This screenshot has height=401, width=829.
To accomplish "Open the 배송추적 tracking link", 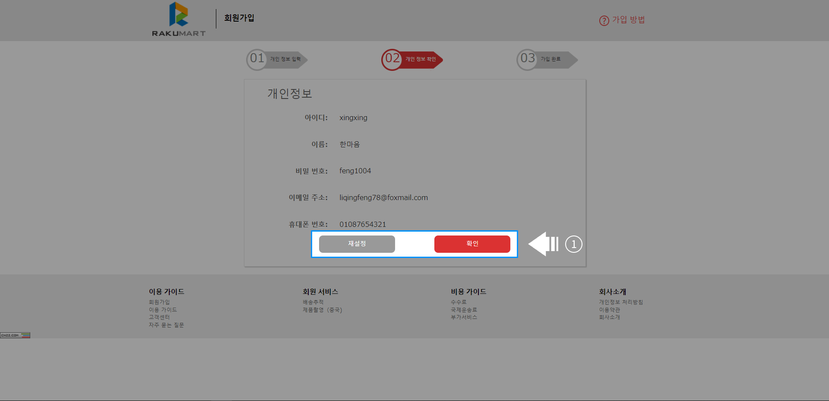I will tap(313, 302).
